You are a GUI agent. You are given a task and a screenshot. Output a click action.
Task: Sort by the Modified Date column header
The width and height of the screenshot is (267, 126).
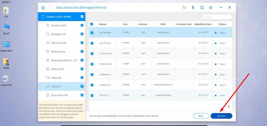(x=203, y=24)
